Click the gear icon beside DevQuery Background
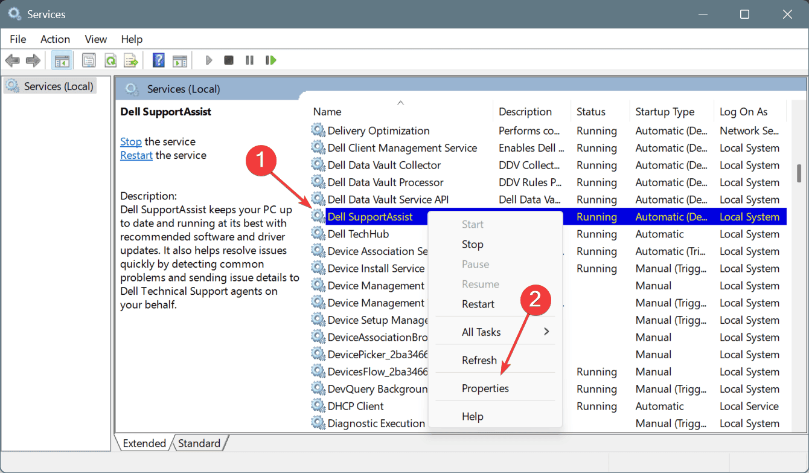Viewport: 809px width, 473px height. pos(318,388)
